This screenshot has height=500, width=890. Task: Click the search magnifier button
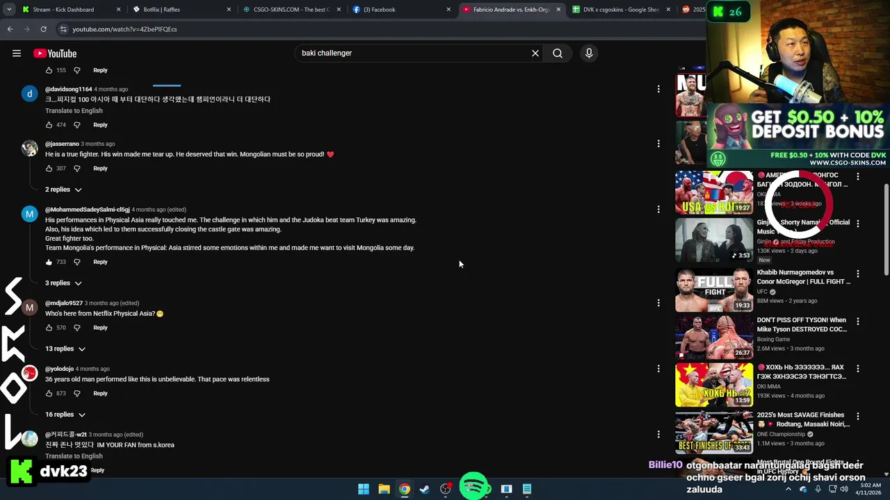pyautogui.click(x=558, y=53)
